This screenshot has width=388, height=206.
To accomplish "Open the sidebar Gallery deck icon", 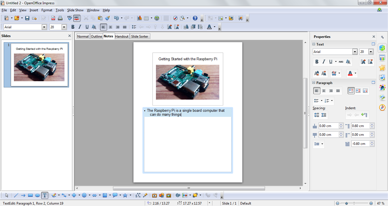I will (382, 97).
